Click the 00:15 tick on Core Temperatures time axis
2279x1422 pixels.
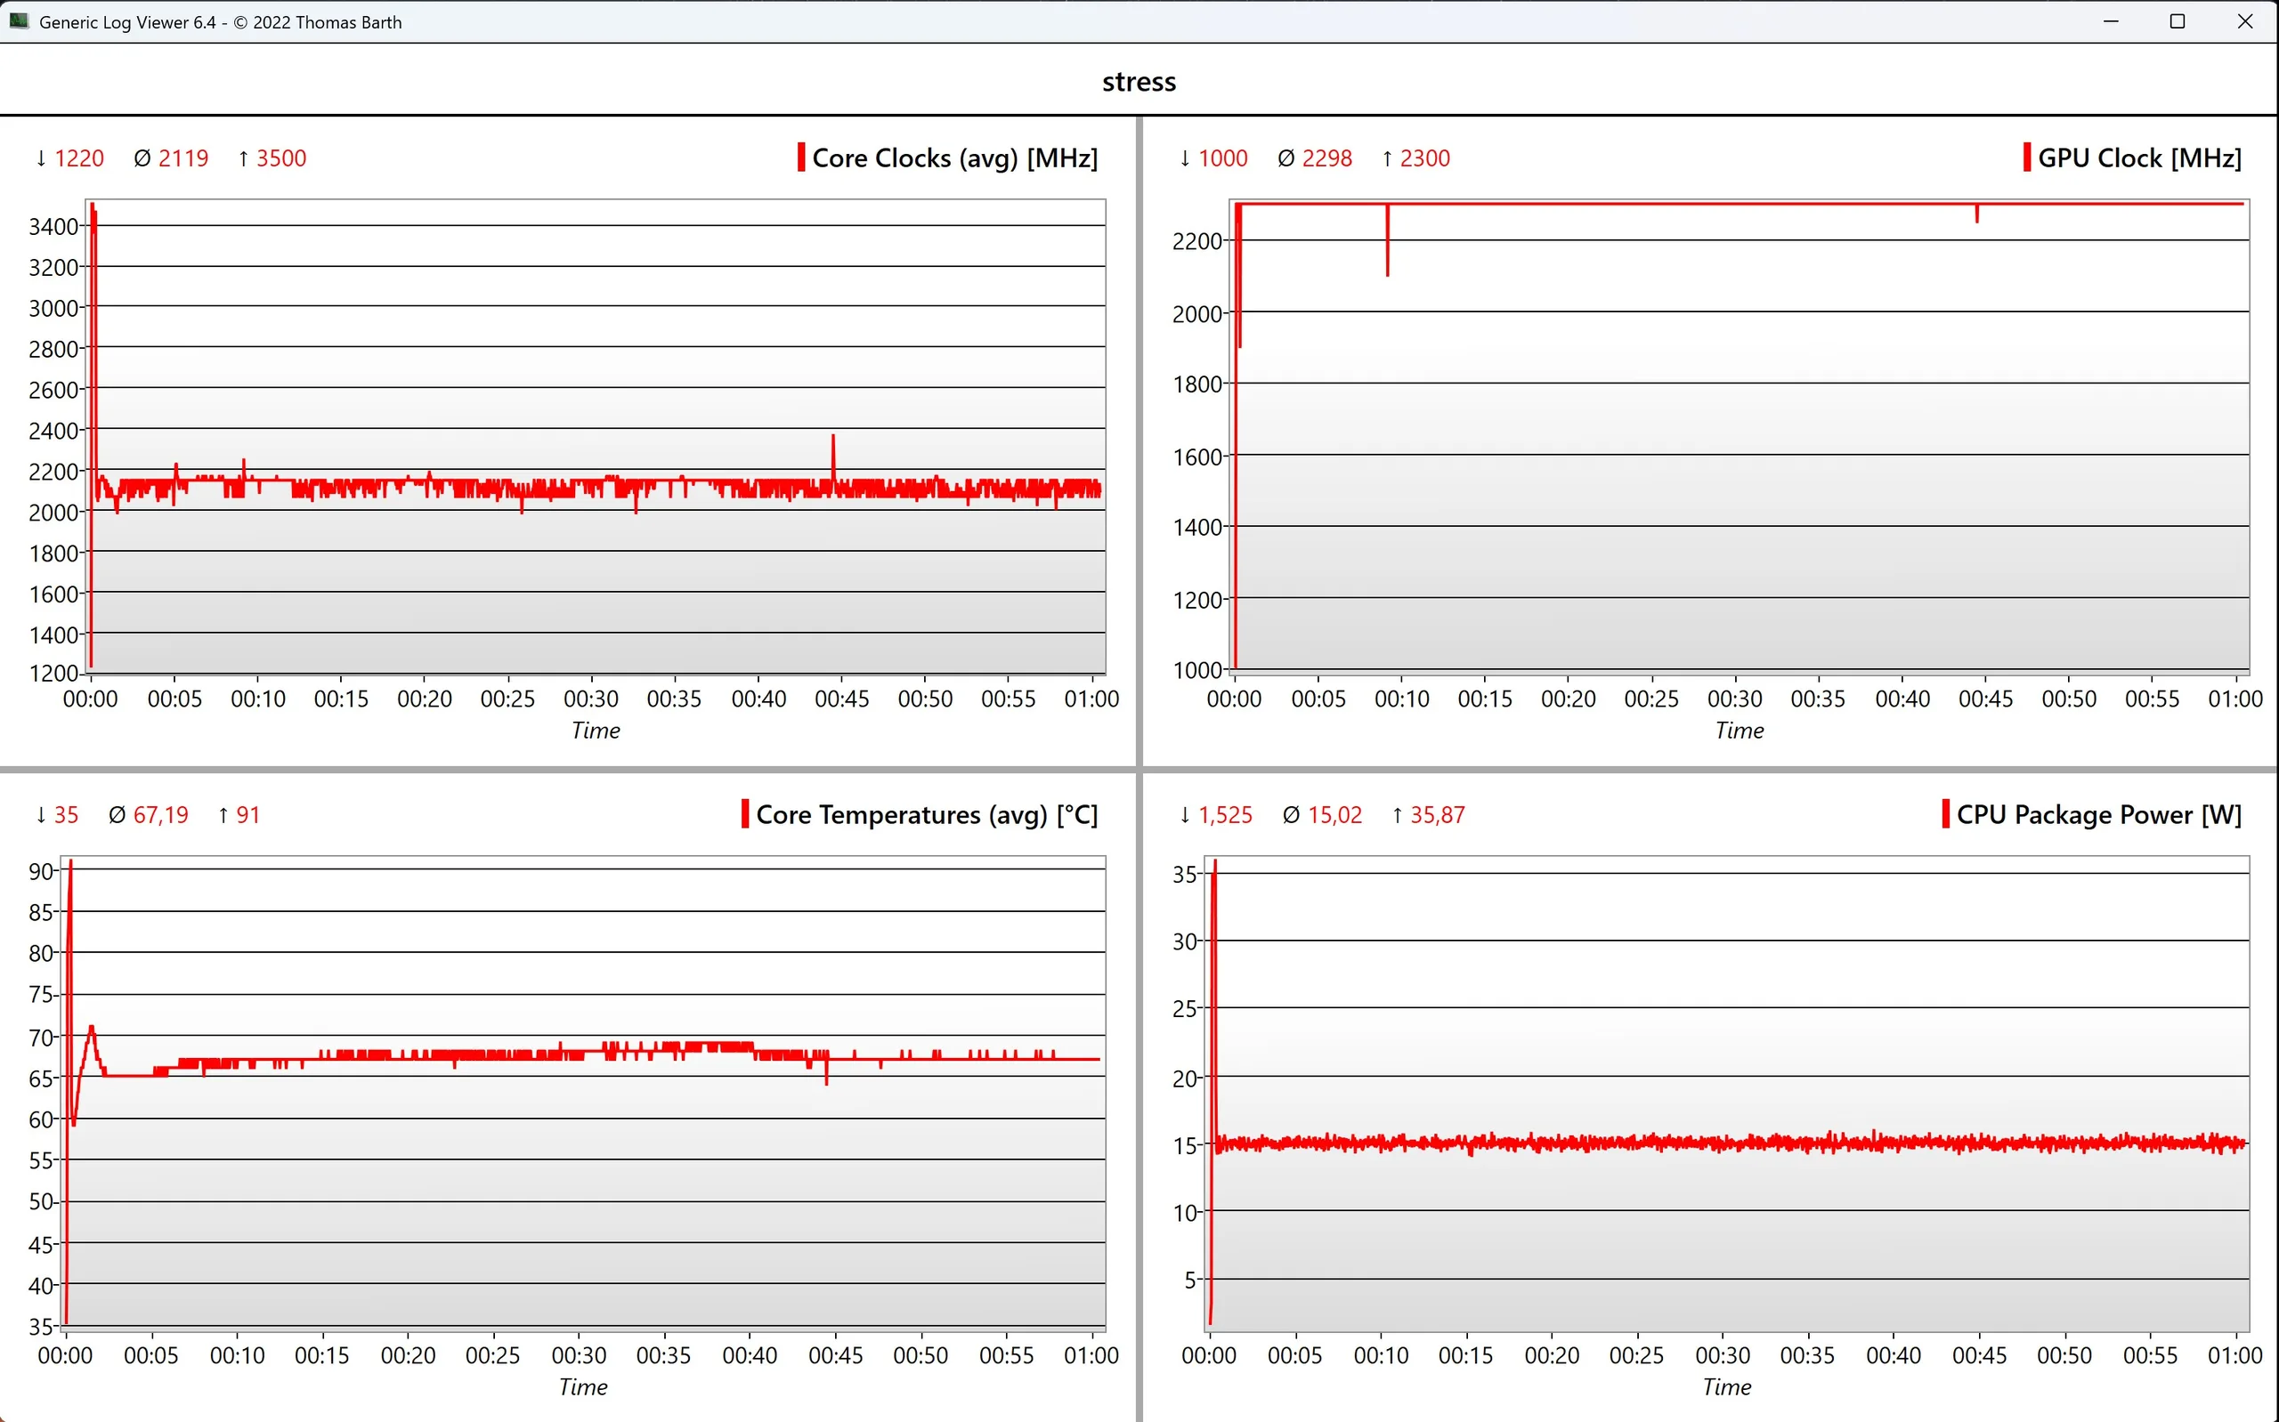click(x=321, y=1355)
